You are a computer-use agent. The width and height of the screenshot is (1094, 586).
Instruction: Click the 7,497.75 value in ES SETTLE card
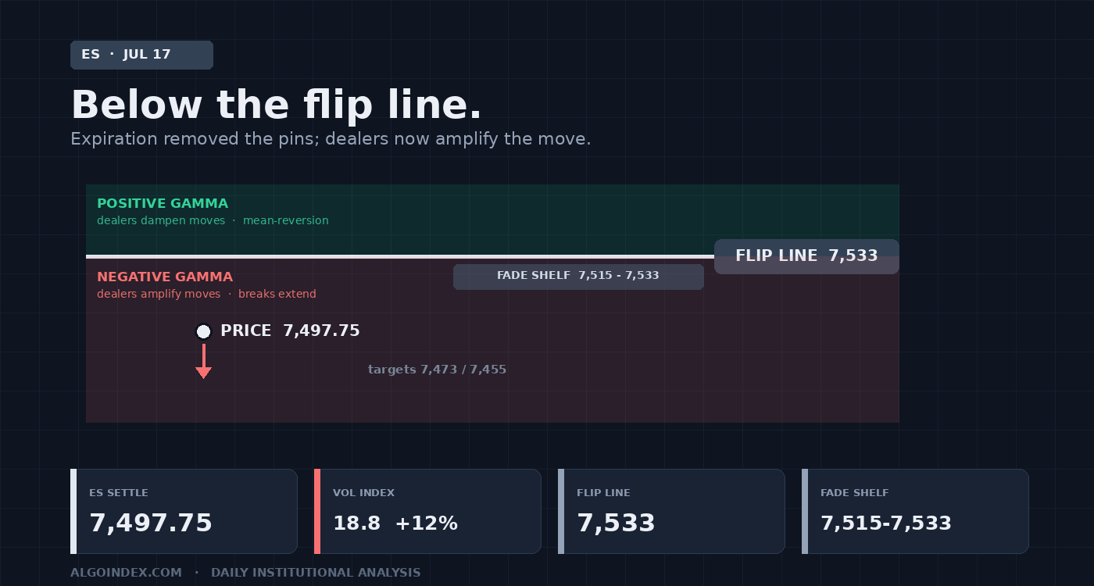pos(151,523)
